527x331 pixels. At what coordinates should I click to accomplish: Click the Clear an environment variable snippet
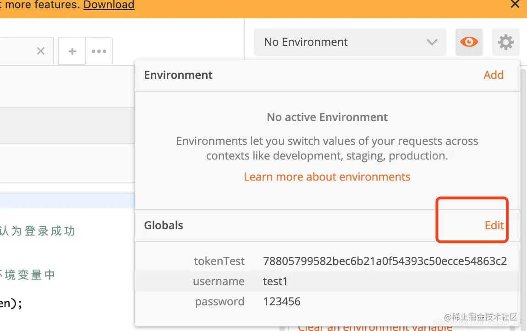[x=375, y=327]
